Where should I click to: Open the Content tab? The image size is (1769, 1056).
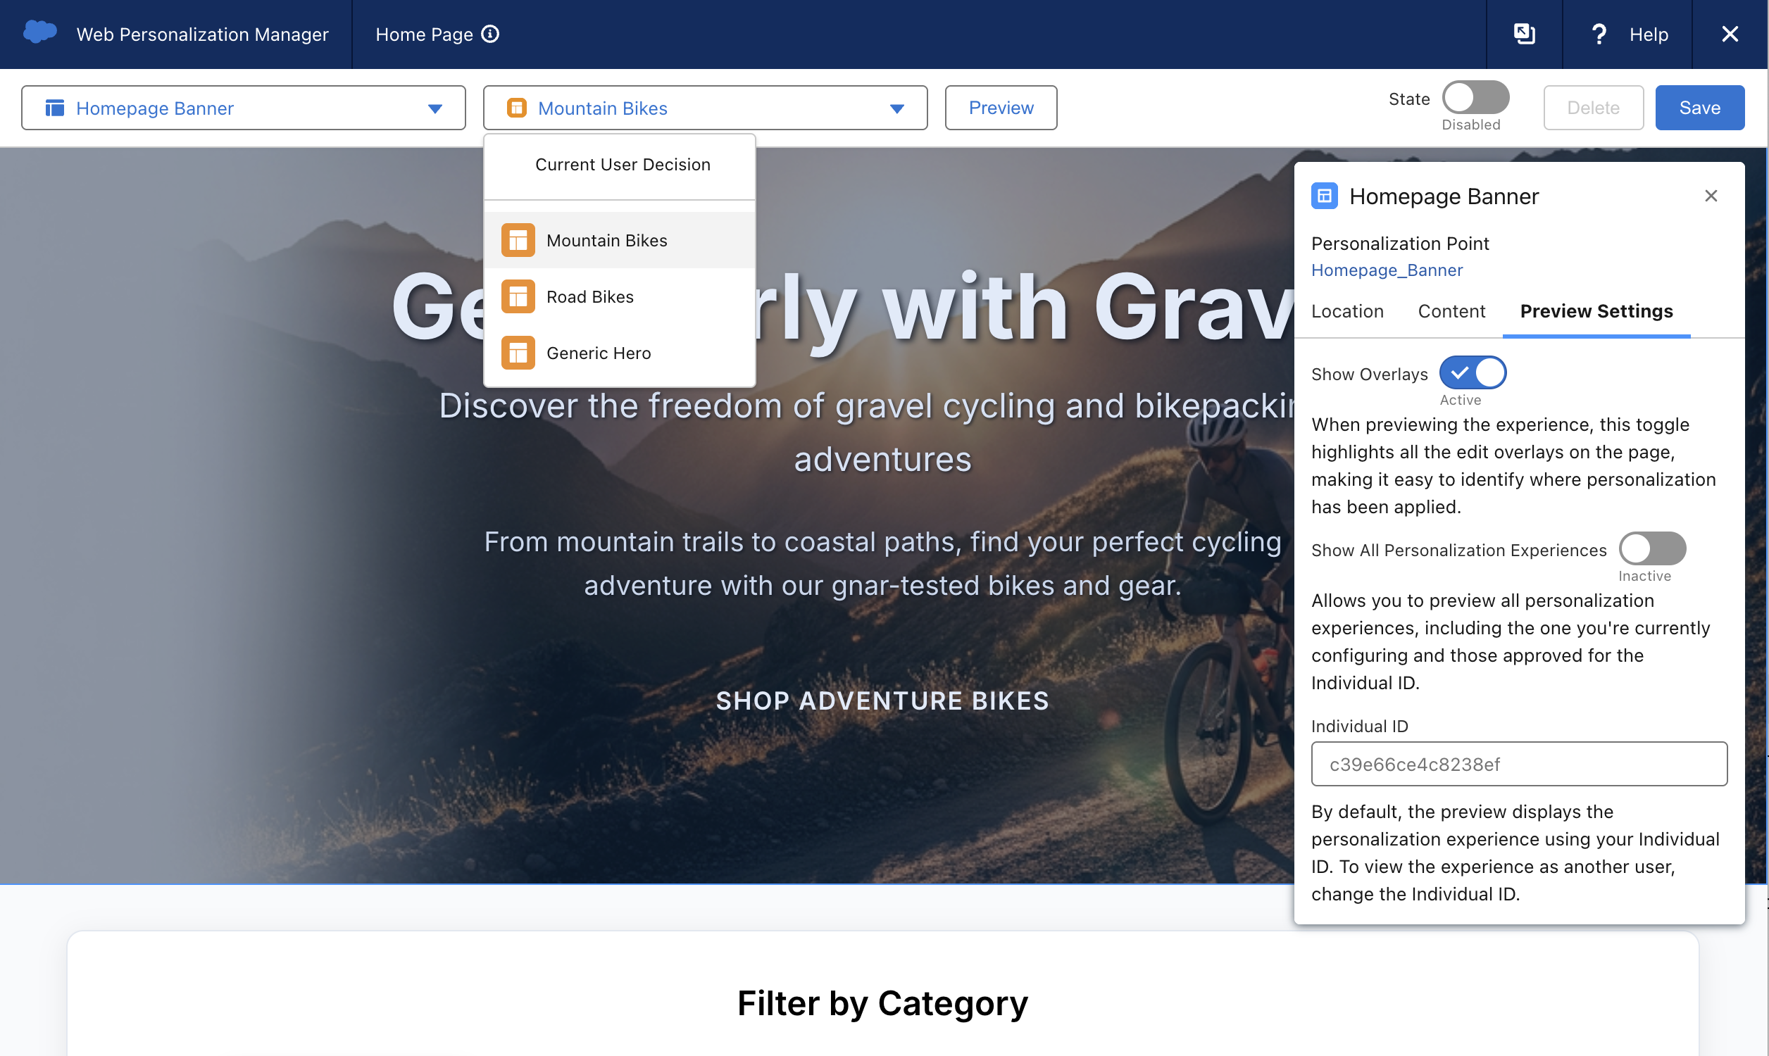click(1451, 311)
